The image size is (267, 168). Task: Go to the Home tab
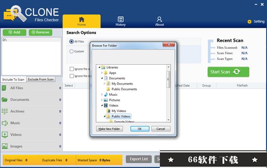tap(81, 21)
